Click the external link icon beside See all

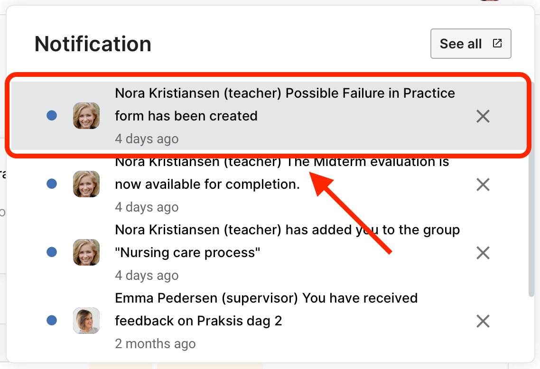point(497,44)
